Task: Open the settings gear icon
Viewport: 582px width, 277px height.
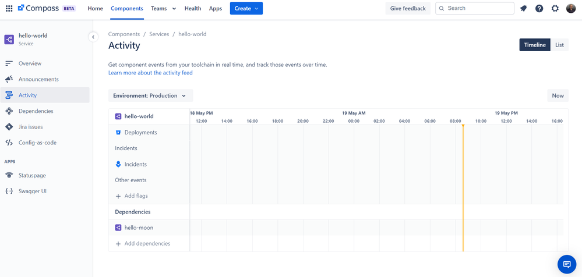Action: 555,8
